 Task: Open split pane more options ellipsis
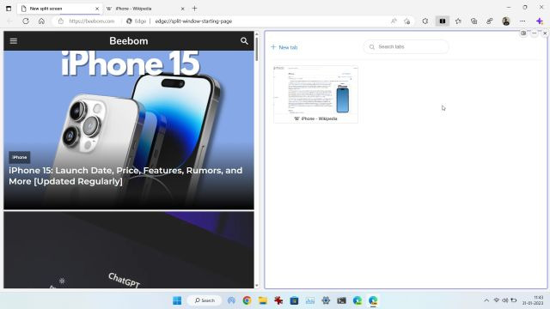[535, 33]
